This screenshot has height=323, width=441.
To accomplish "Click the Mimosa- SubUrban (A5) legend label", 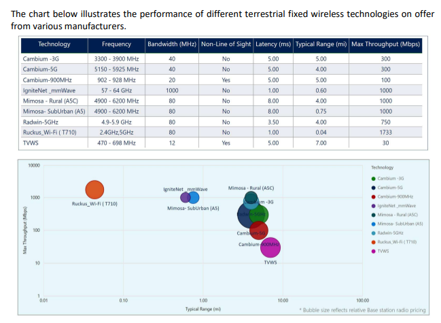I will 400,224.
